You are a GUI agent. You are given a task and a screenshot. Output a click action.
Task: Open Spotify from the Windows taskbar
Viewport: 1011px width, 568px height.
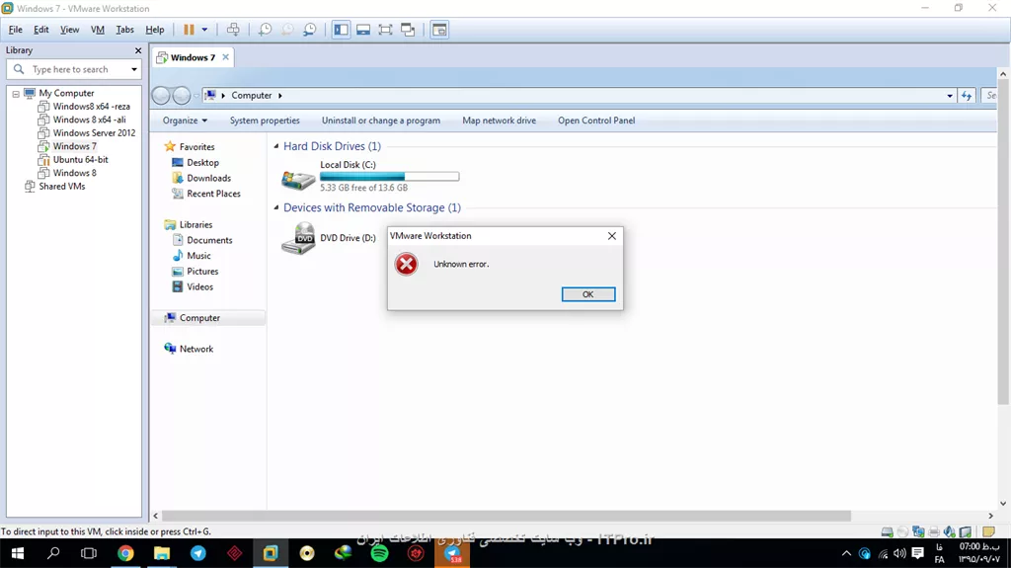(x=380, y=553)
